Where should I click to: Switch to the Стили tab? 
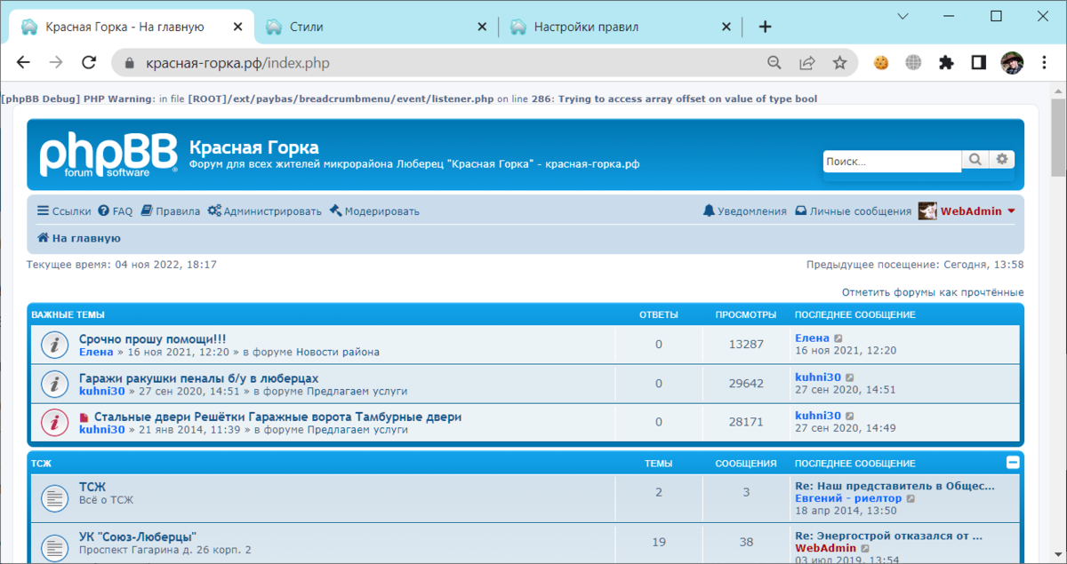point(378,27)
